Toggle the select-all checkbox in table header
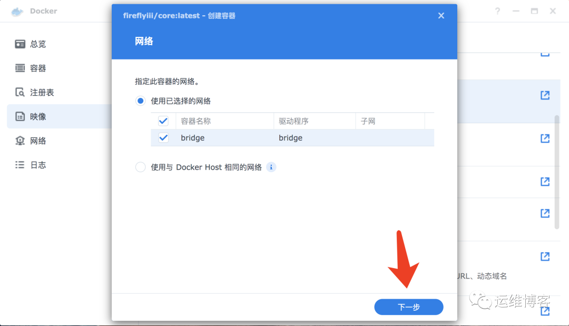This screenshot has height=326, width=569. click(x=163, y=121)
